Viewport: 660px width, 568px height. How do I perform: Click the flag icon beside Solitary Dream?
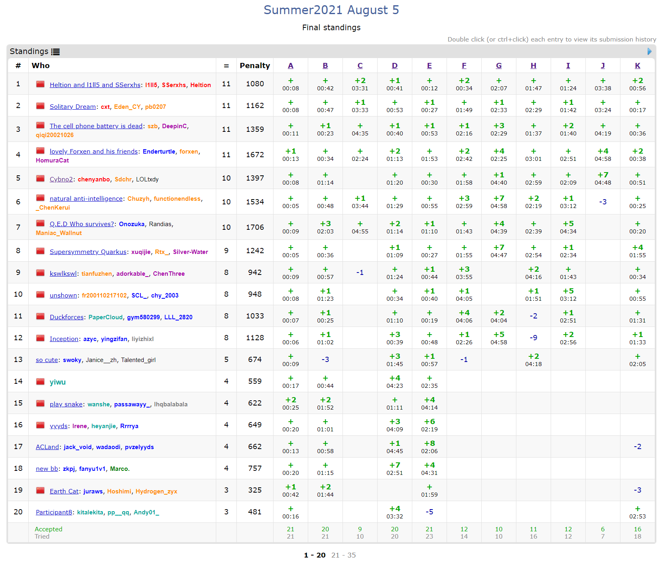click(x=40, y=106)
